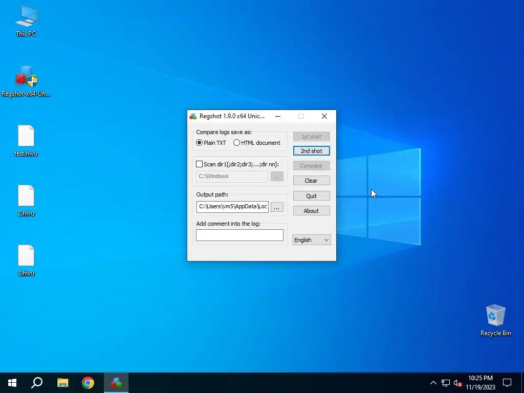Select the test.hivu file icon
The image size is (524, 393).
click(x=26, y=141)
